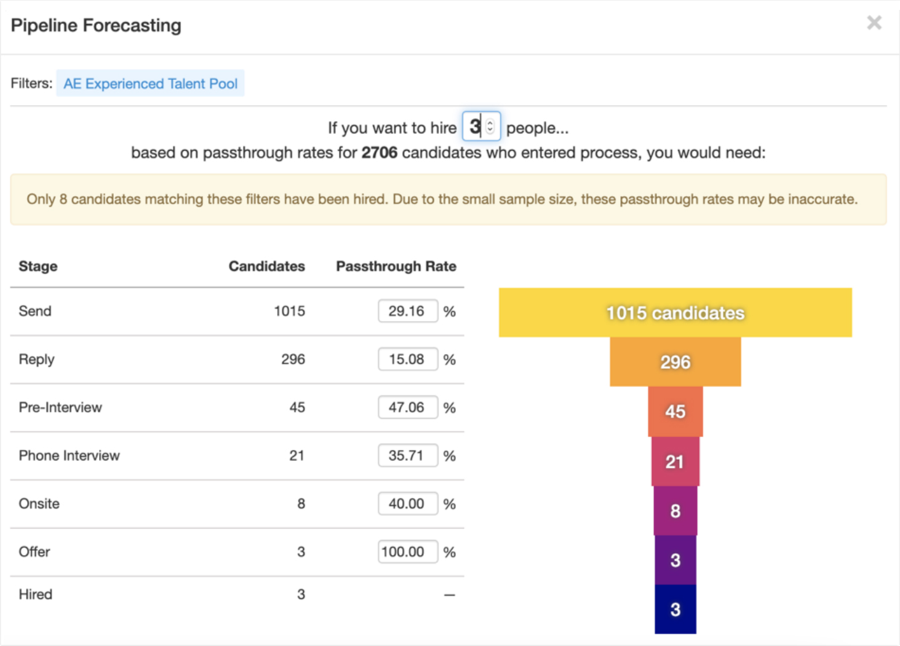Edit the Phone Interview passthrough rate field
This screenshot has height=646, width=900.
407,455
